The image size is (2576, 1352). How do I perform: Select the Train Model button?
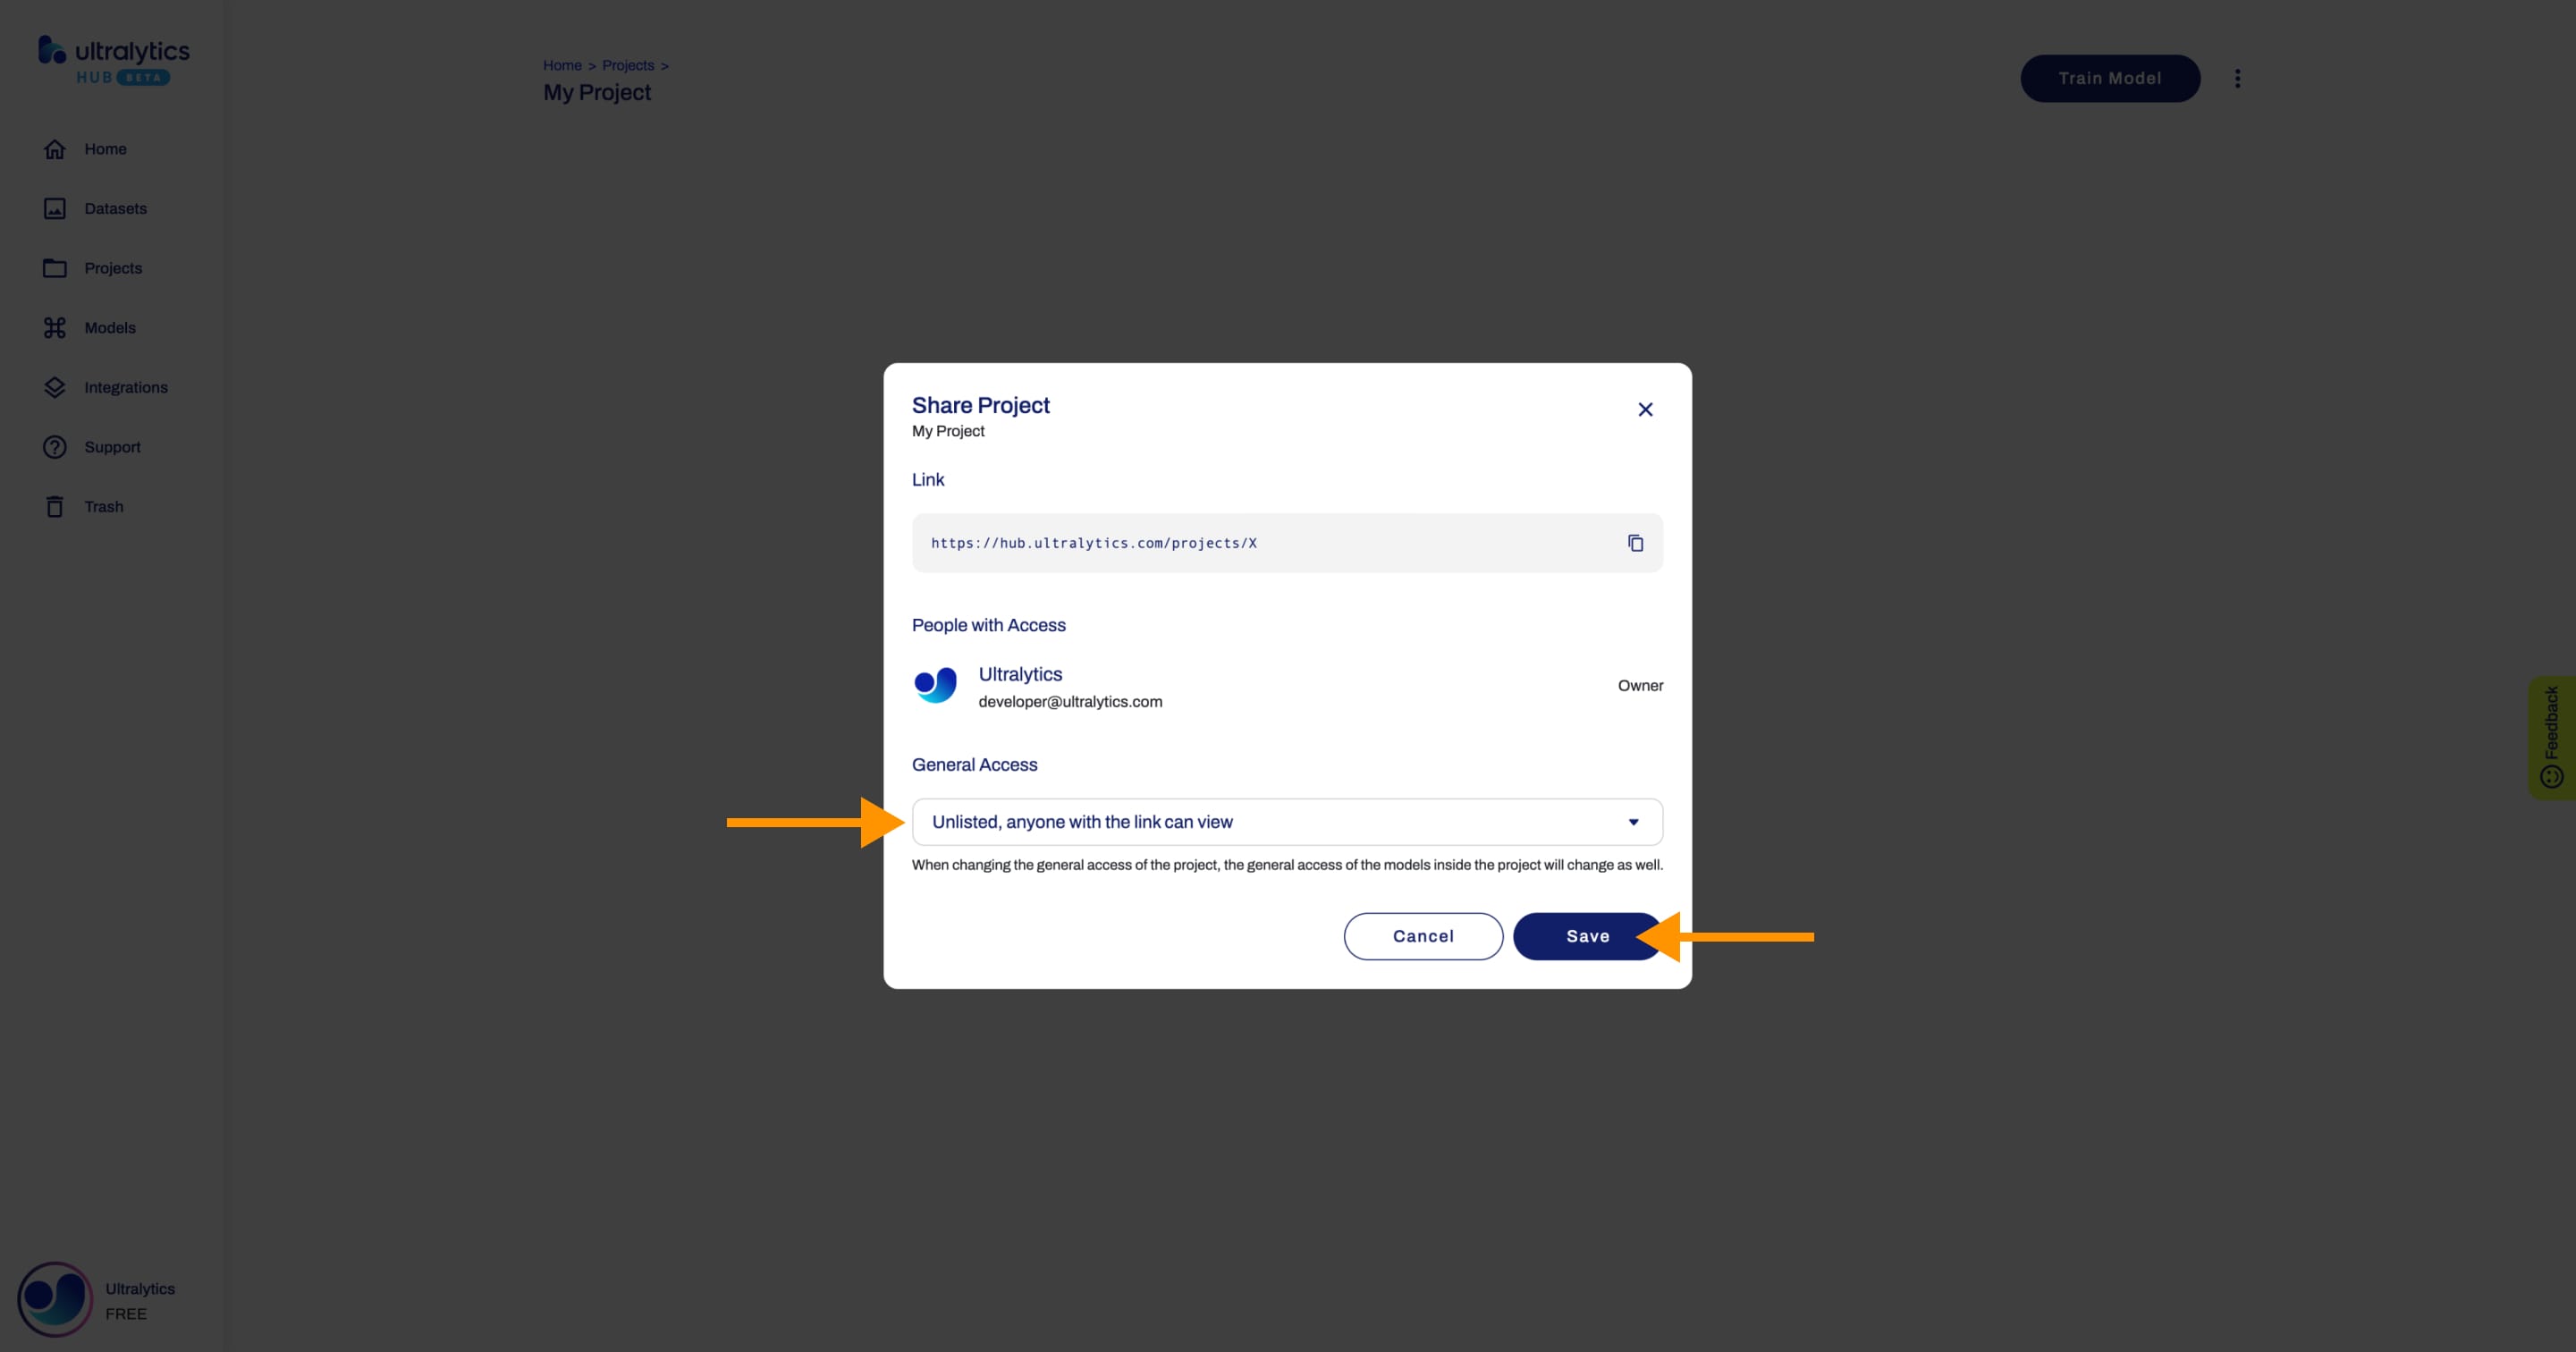tap(2109, 79)
